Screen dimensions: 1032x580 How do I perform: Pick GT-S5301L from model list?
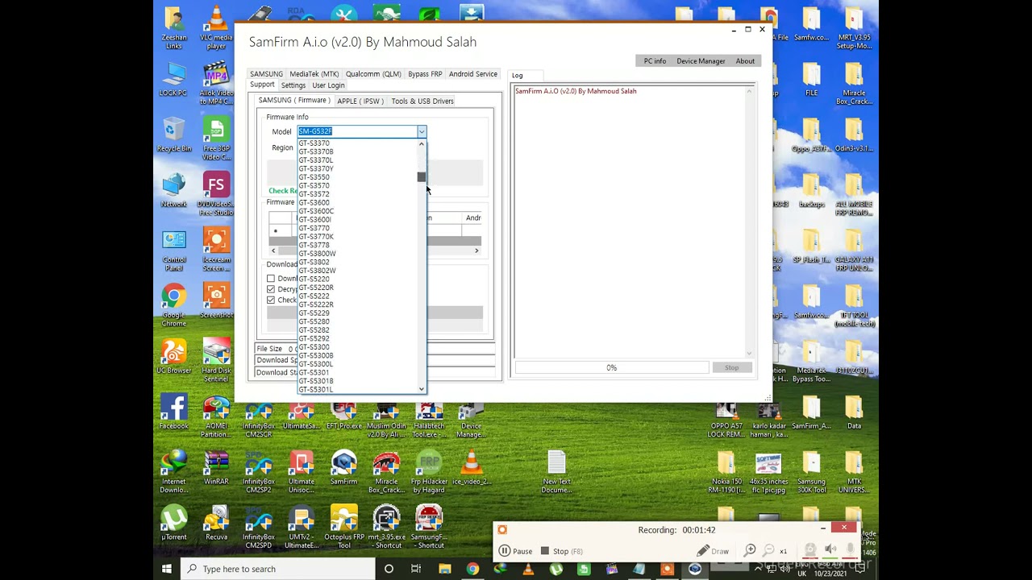click(x=316, y=390)
